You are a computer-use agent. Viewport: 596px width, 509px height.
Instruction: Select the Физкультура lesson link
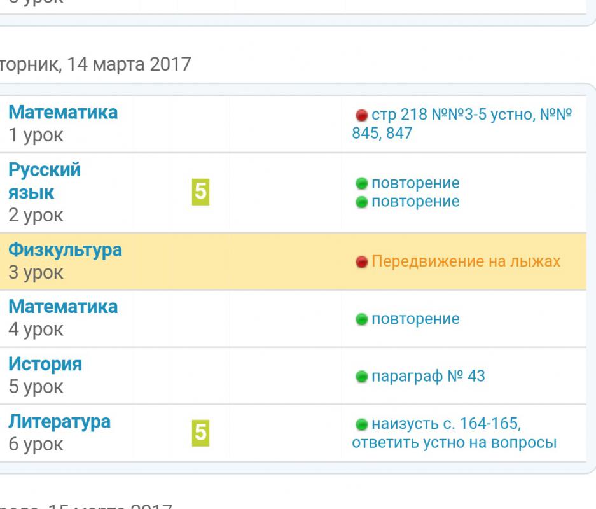click(64, 250)
